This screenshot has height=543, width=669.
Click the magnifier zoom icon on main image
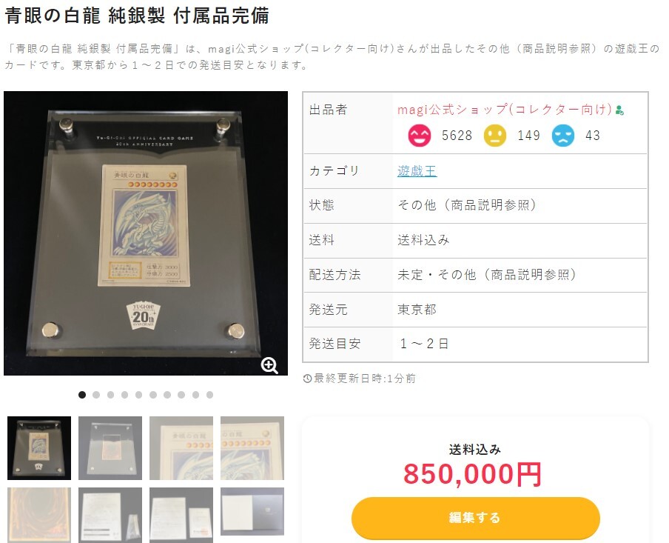[269, 366]
